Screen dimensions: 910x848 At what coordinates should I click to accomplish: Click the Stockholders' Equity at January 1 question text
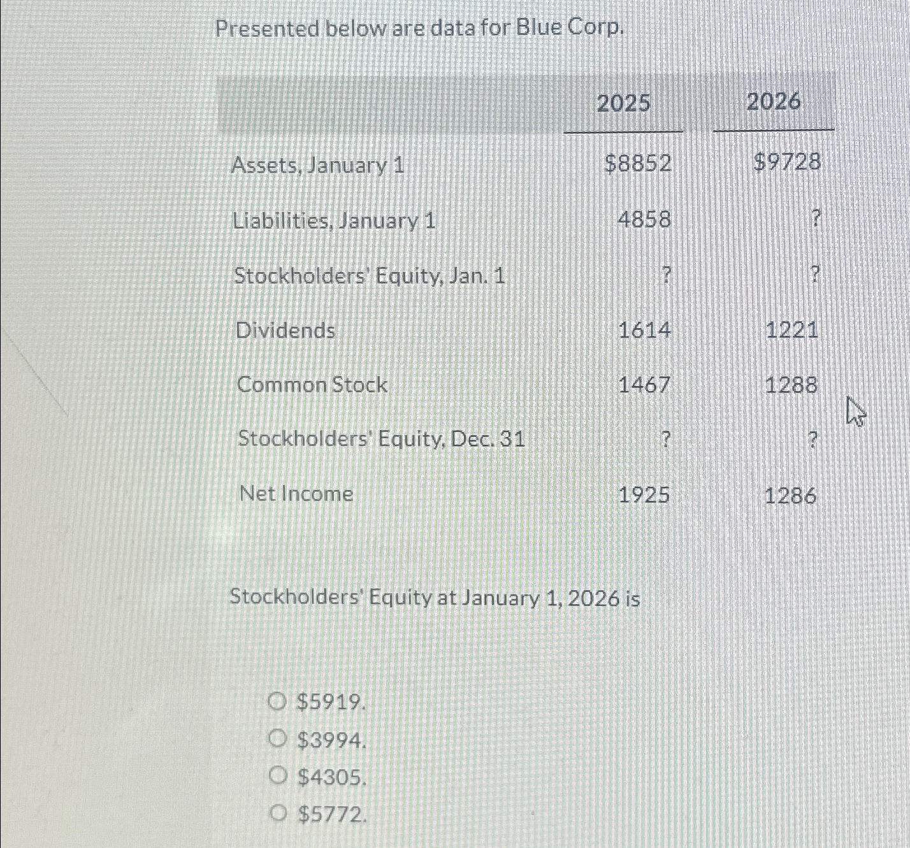(435, 598)
